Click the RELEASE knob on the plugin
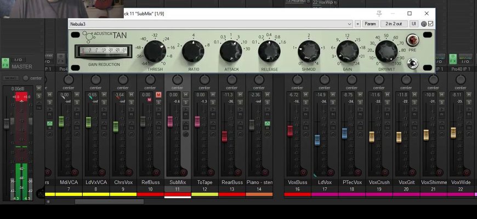 (x=269, y=52)
